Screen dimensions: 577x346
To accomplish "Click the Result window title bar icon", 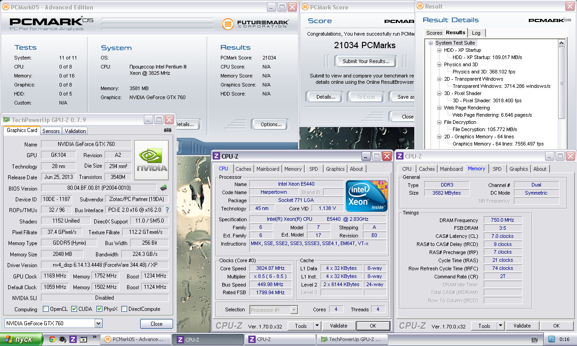I will [420, 6].
